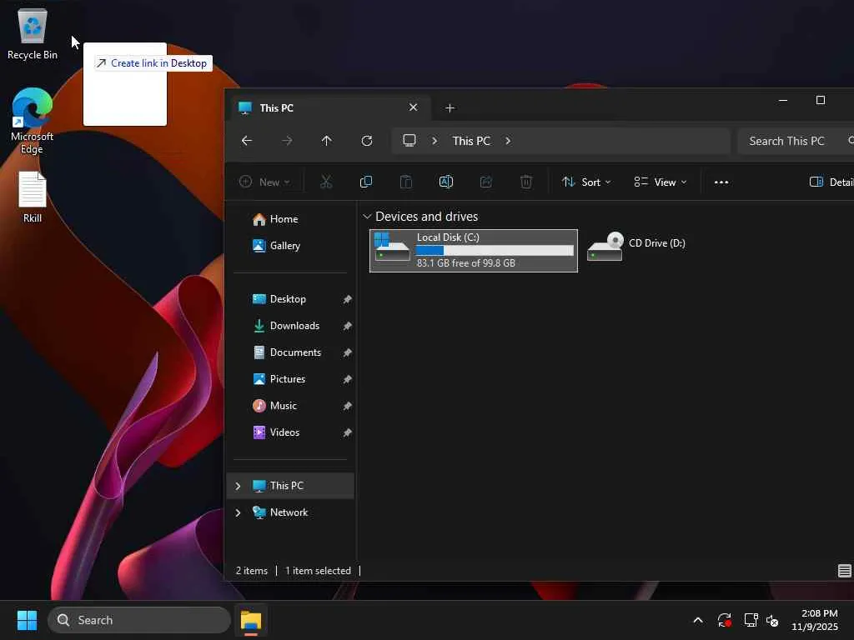Click the Paste clipboard icon
The image size is (854, 640).
point(406,182)
